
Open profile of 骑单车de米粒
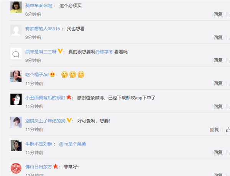click(39, 6)
